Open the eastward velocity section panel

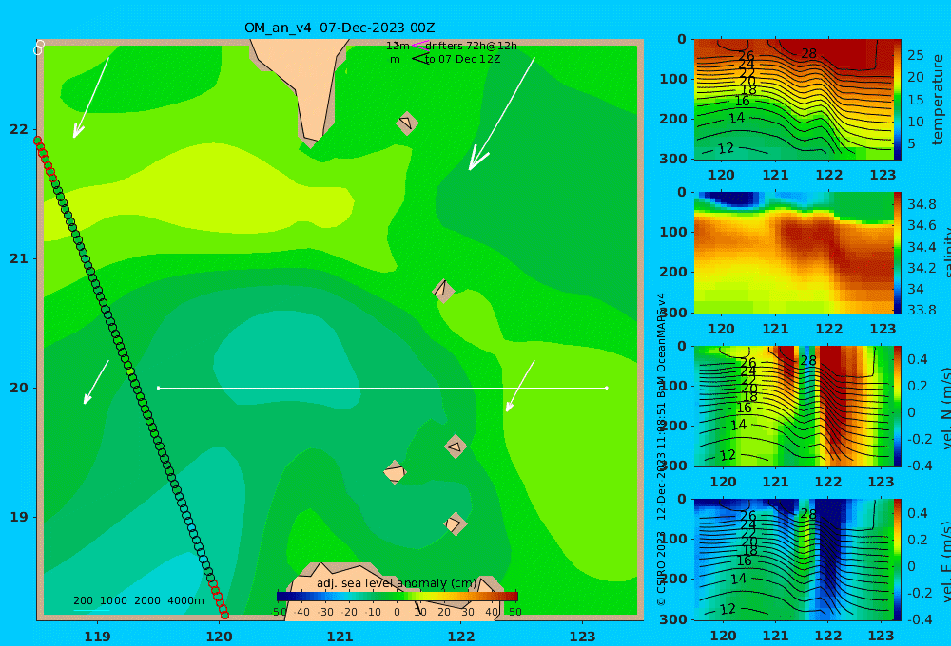coord(793,560)
